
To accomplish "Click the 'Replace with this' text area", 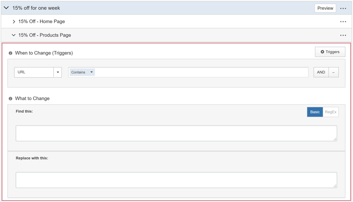I will (x=176, y=180).
